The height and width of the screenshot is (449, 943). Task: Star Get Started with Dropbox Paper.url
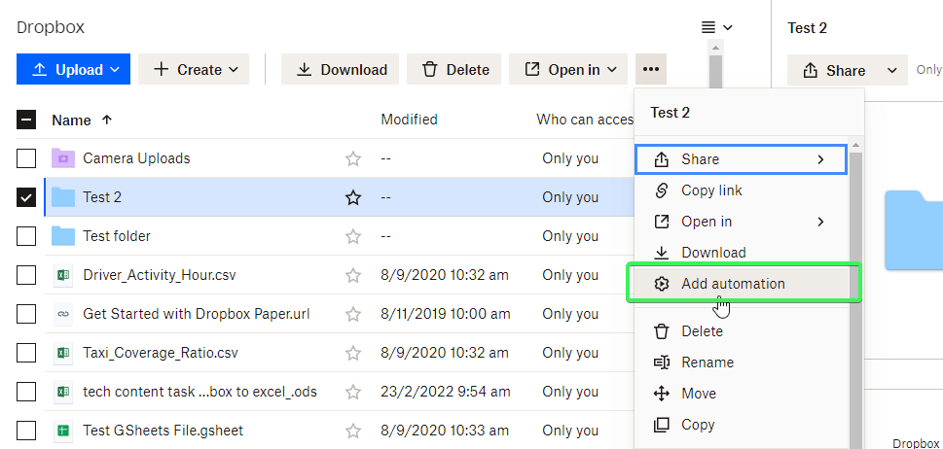point(353,314)
